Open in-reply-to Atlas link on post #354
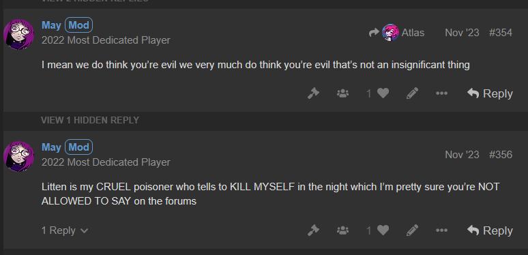 click(x=396, y=33)
